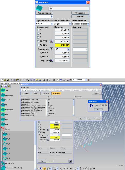Confirm the Информация popup with Да
This screenshot has width=125, height=170.
click(98, 109)
